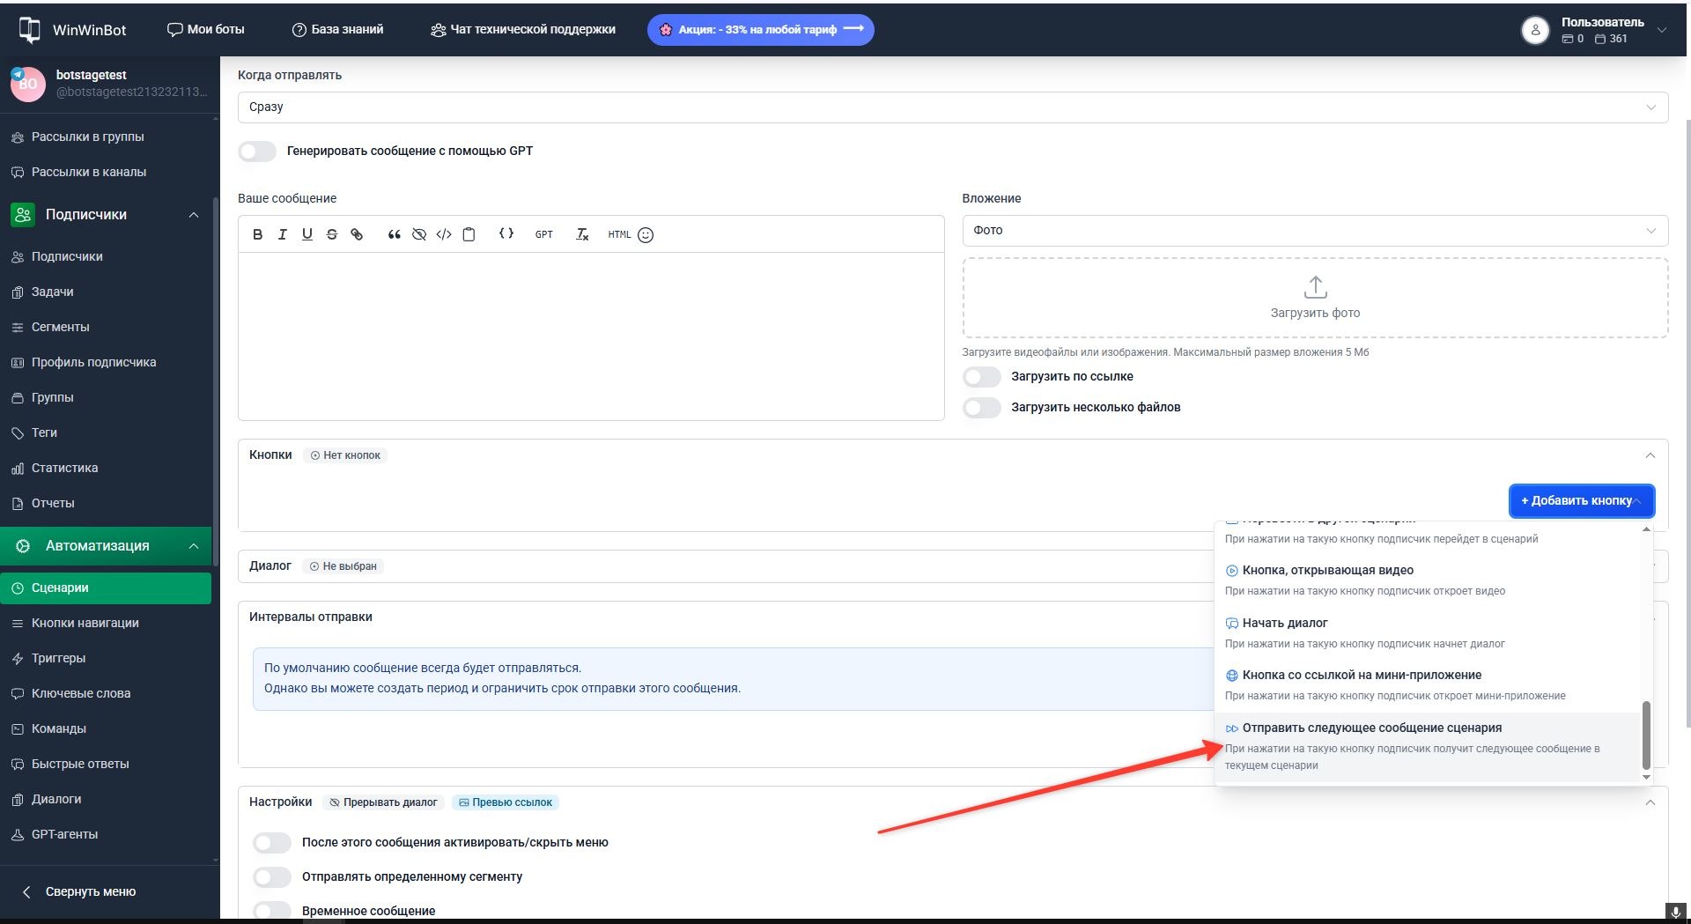The height and width of the screenshot is (924, 1691).
Task: Open the "Вложение" attachment type dropdown
Action: point(1314,231)
